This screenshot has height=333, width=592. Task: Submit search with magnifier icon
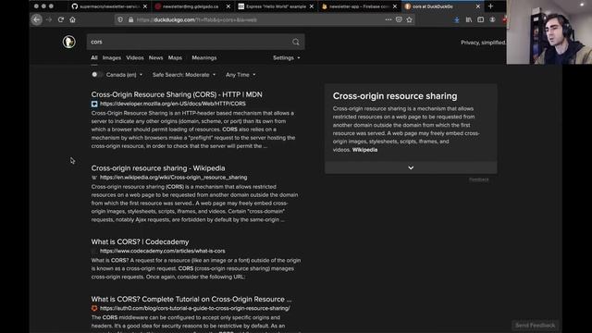296,42
